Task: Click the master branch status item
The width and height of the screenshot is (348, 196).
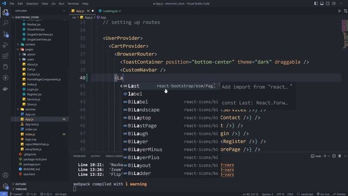Action: pyautogui.click(x=16, y=194)
